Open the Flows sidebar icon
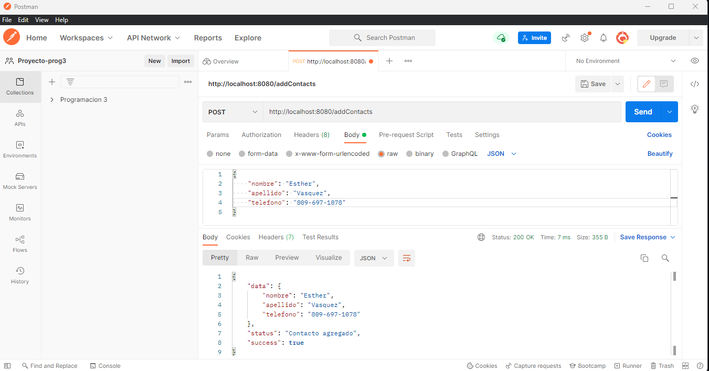This screenshot has width=709, height=371. click(x=20, y=244)
